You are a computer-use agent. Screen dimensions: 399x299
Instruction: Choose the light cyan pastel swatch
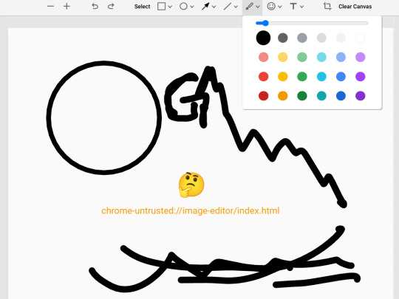(321, 57)
